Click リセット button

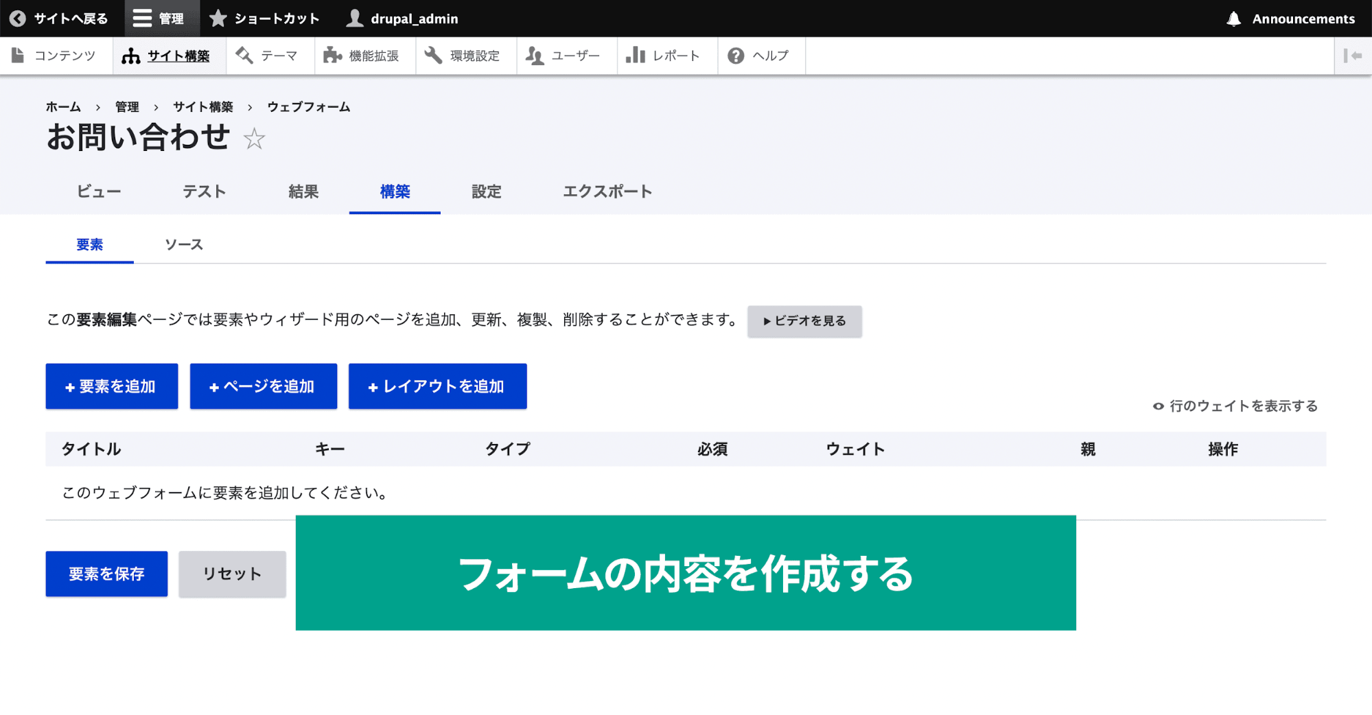[232, 574]
